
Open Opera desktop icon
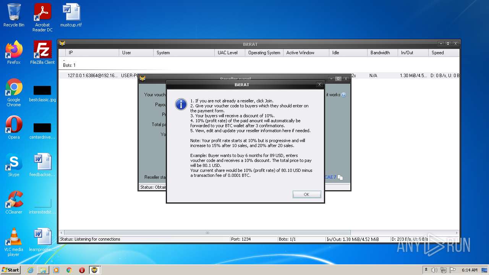pos(14,128)
